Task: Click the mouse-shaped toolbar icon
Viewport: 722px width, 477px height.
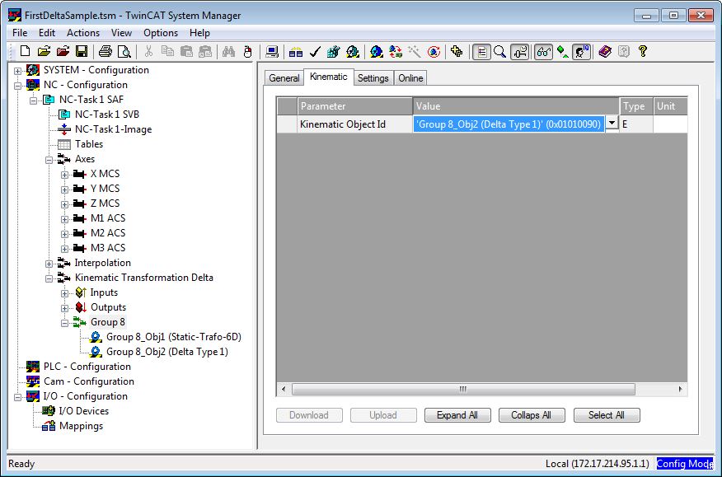Action: pos(248,52)
